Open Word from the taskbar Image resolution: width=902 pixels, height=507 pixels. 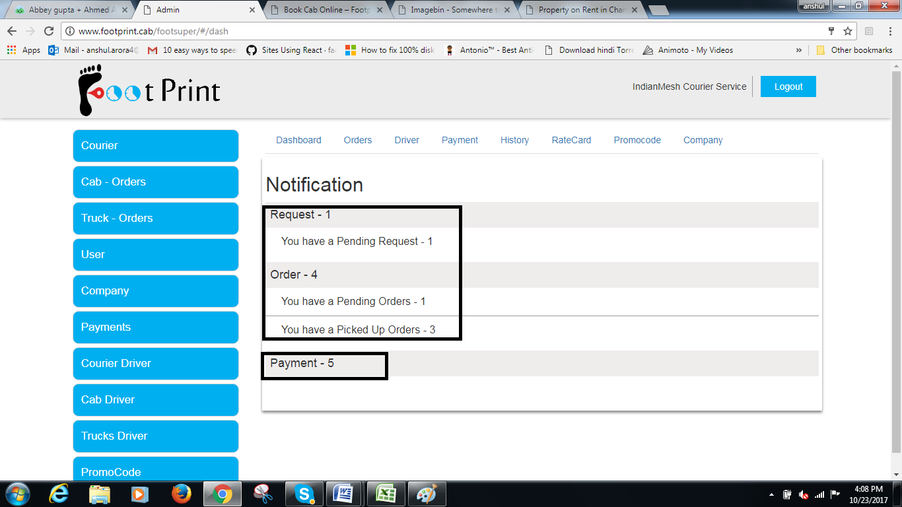[345, 494]
